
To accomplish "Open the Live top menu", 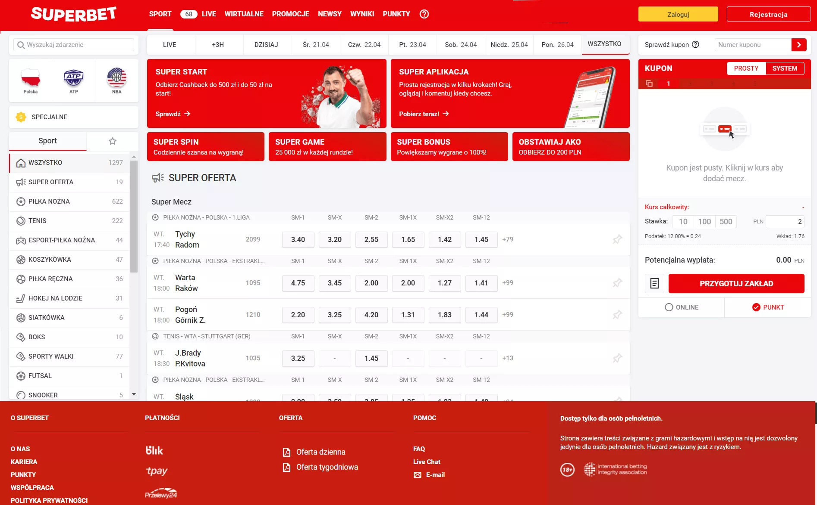I will click(x=209, y=14).
